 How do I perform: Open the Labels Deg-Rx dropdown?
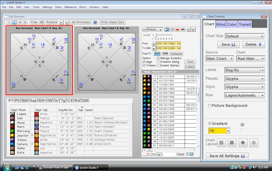(x=244, y=70)
